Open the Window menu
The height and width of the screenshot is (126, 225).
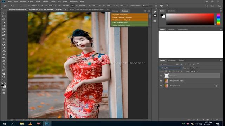73,1
